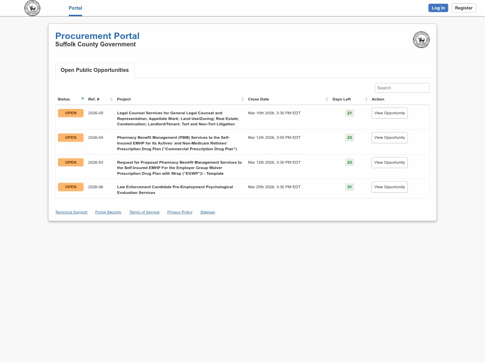The height and width of the screenshot is (363, 485).
Task: Open the Portal navigation tab
Action: pyautogui.click(x=75, y=8)
